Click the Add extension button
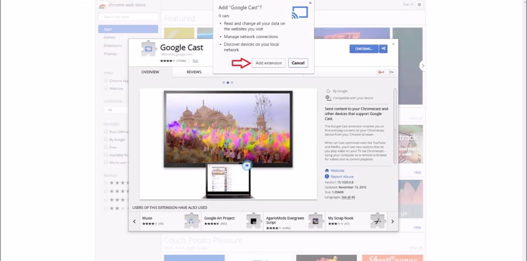The height and width of the screenshot is (261, 527). pos(269,63)
